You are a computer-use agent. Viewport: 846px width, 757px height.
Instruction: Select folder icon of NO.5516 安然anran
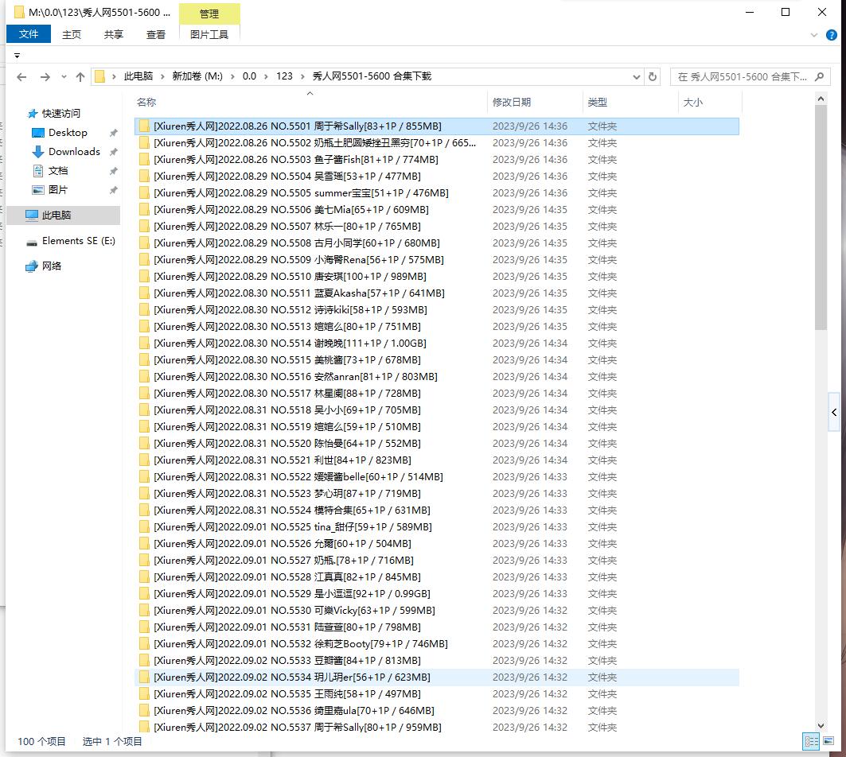click(144, 377)
